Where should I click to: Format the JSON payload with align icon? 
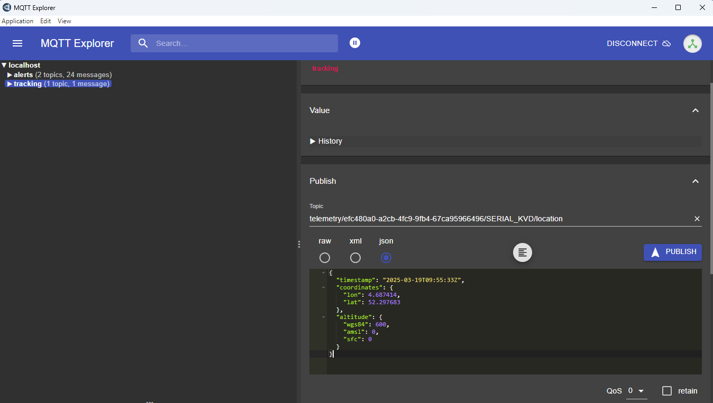tap(523, 253)
